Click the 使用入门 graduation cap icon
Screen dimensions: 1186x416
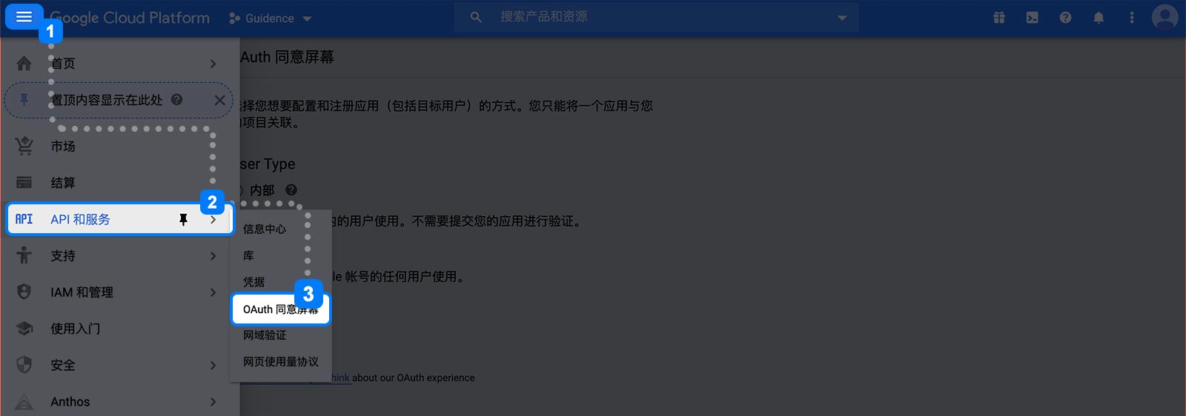coord(24,328)
